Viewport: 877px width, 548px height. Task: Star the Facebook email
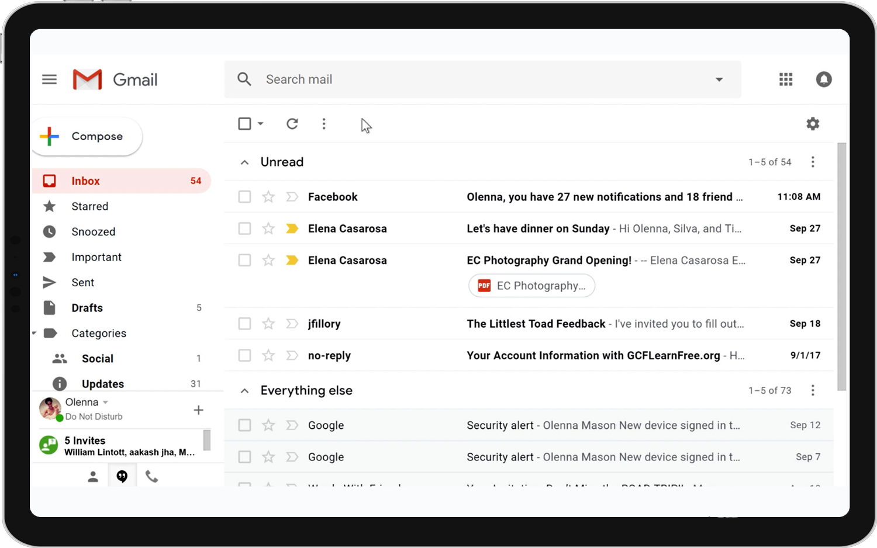(x=268, y=197)
